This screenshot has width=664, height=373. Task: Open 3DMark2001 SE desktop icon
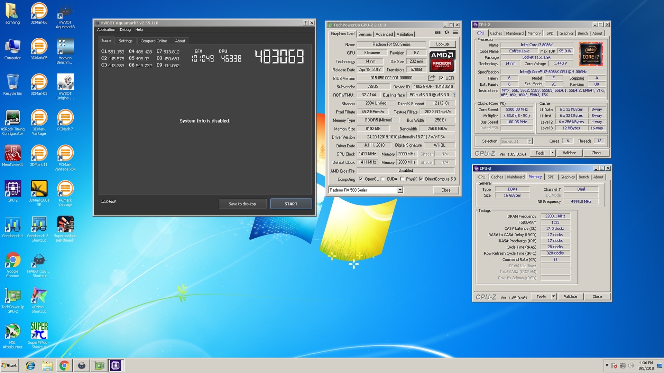tap(39, 194)
